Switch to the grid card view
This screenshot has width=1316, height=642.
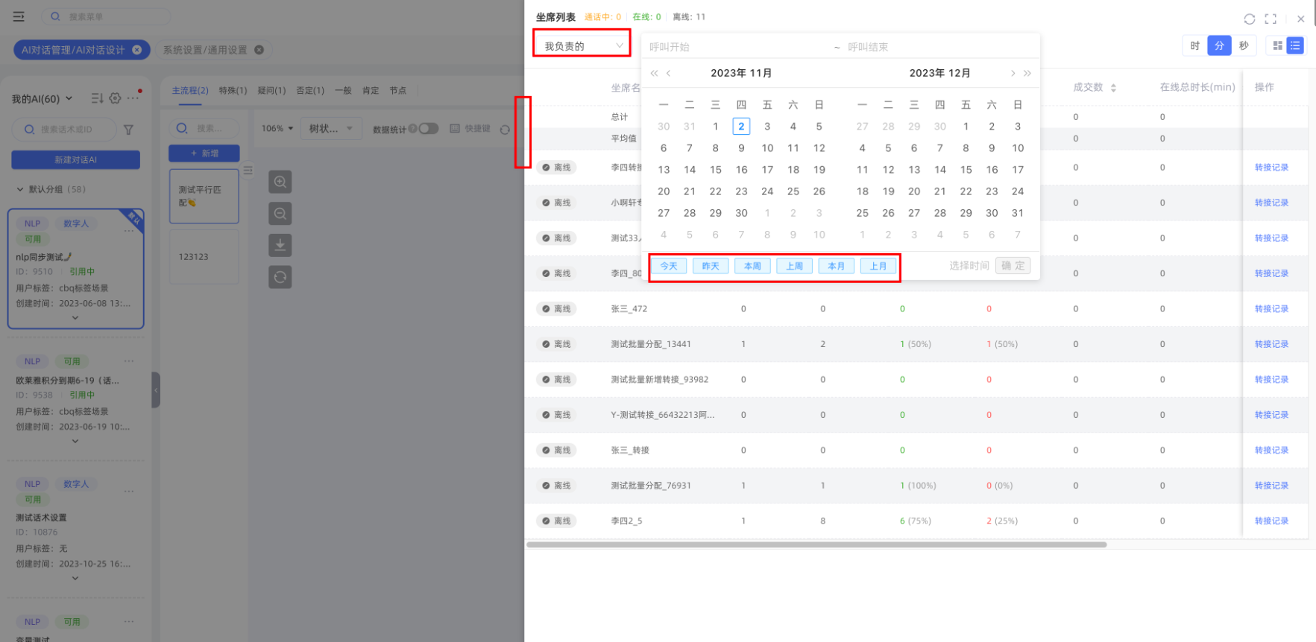[x=1277, y=46]
